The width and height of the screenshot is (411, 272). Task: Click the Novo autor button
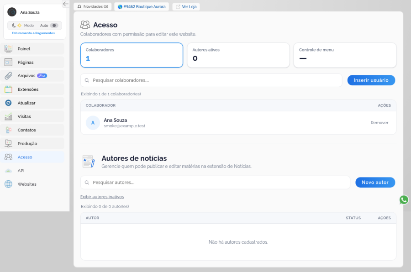[375, 183]
